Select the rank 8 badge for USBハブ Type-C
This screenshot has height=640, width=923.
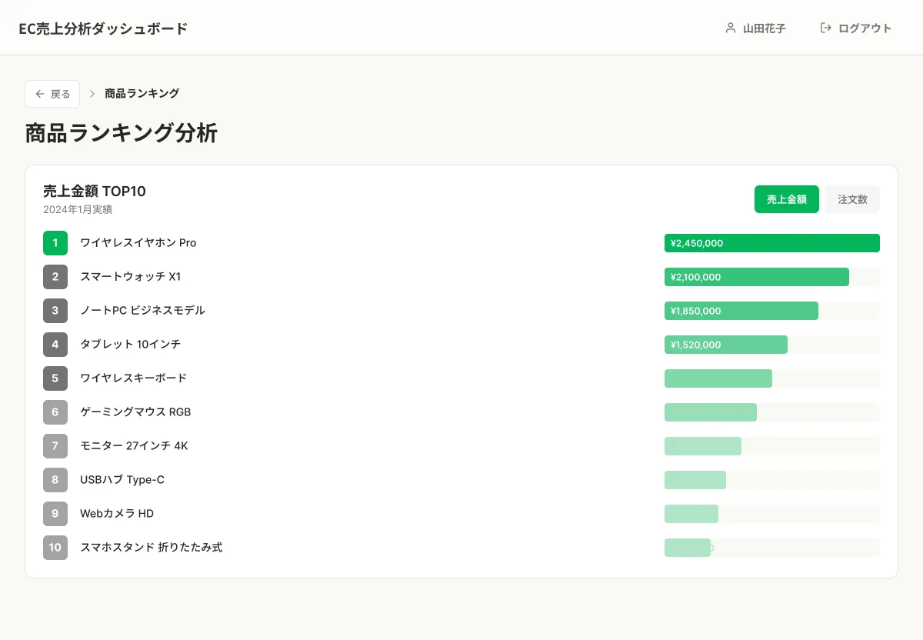pyautogui.click(x=55, y=480)
